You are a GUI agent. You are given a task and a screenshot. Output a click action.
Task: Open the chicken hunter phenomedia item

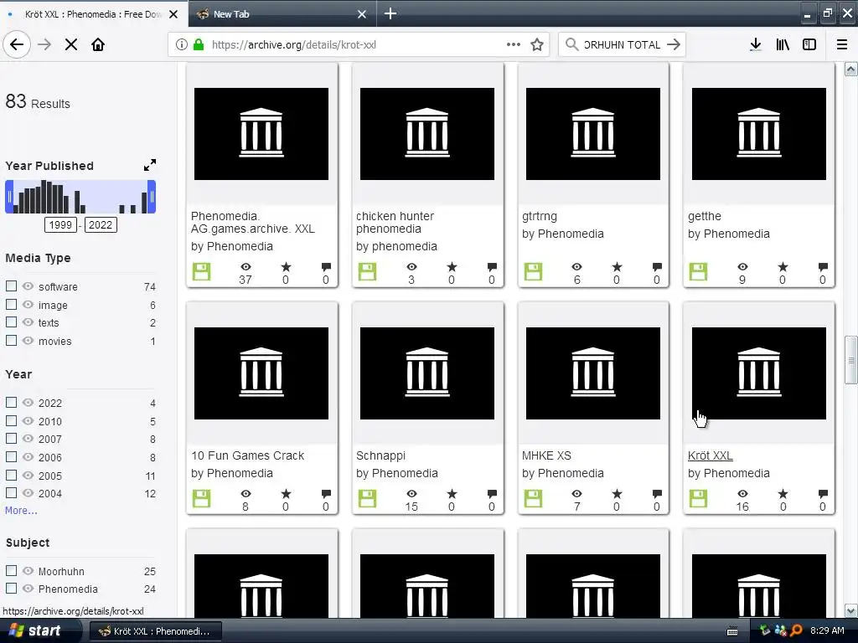click(x=395, y=223)
